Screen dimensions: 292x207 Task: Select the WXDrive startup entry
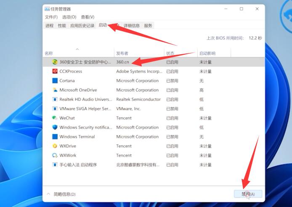point(154,146)
